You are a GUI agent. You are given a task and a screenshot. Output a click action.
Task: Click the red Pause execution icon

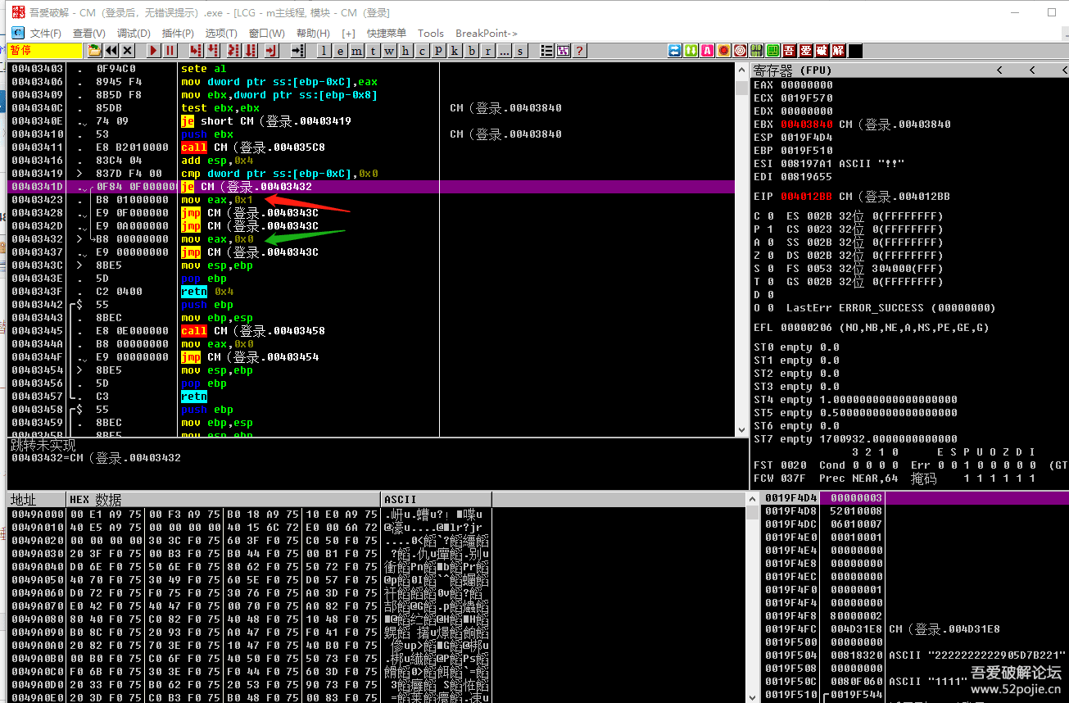point(170,51)
